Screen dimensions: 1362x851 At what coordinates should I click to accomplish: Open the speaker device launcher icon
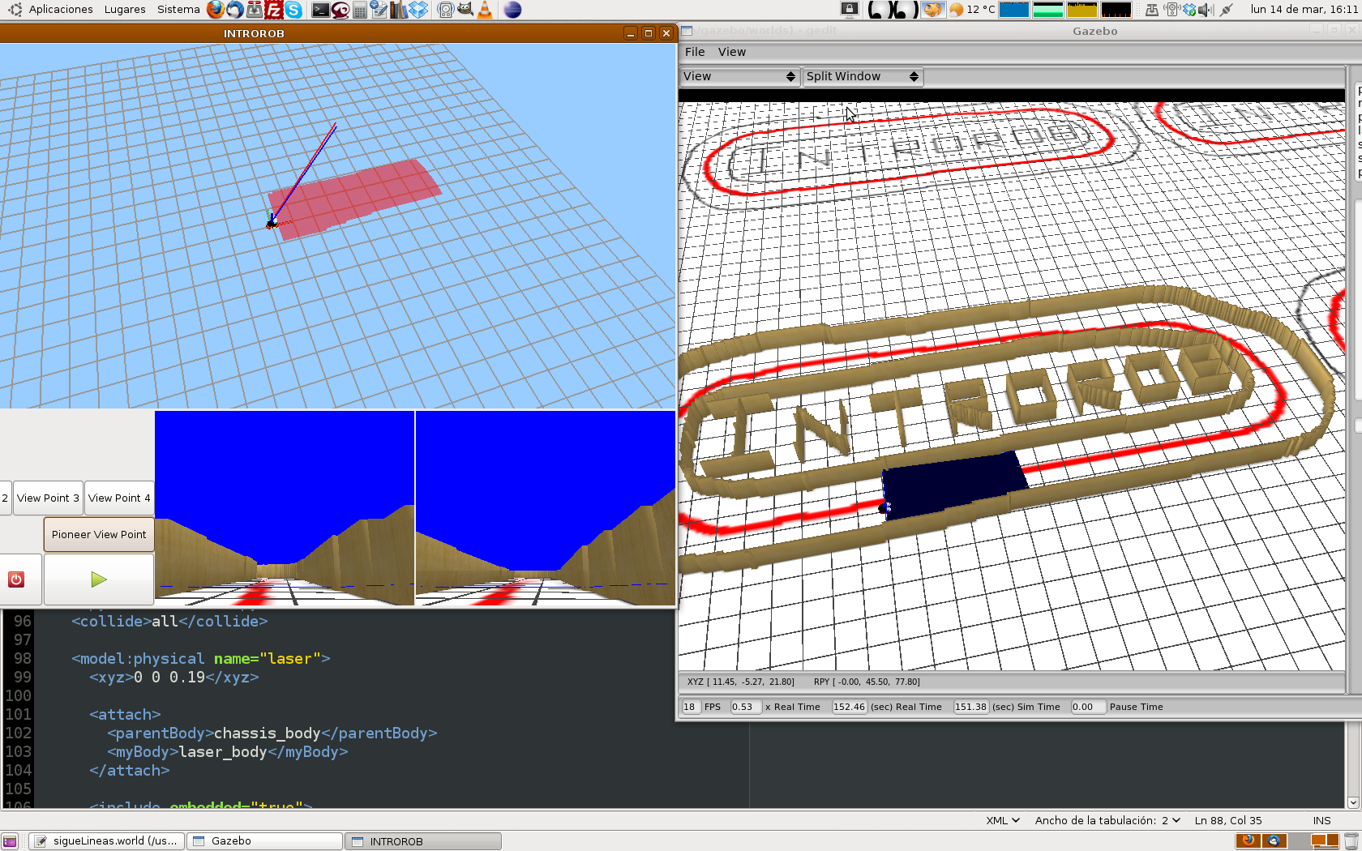[x=445, y=10]
